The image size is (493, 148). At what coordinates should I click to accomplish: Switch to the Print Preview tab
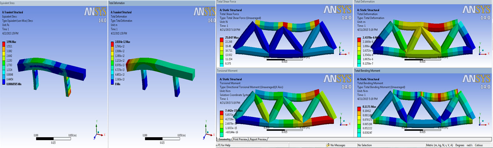tap(240, 139)
